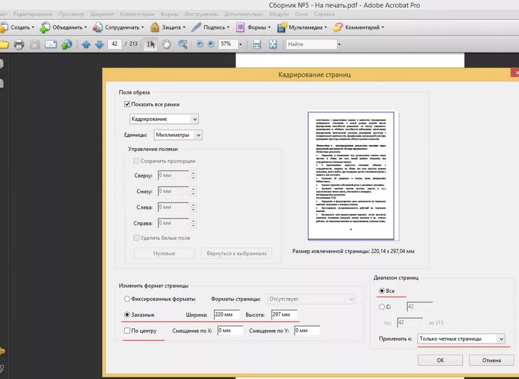
Task: Click the Вернуться к выбранным button
Action: (x=237, y=253)
